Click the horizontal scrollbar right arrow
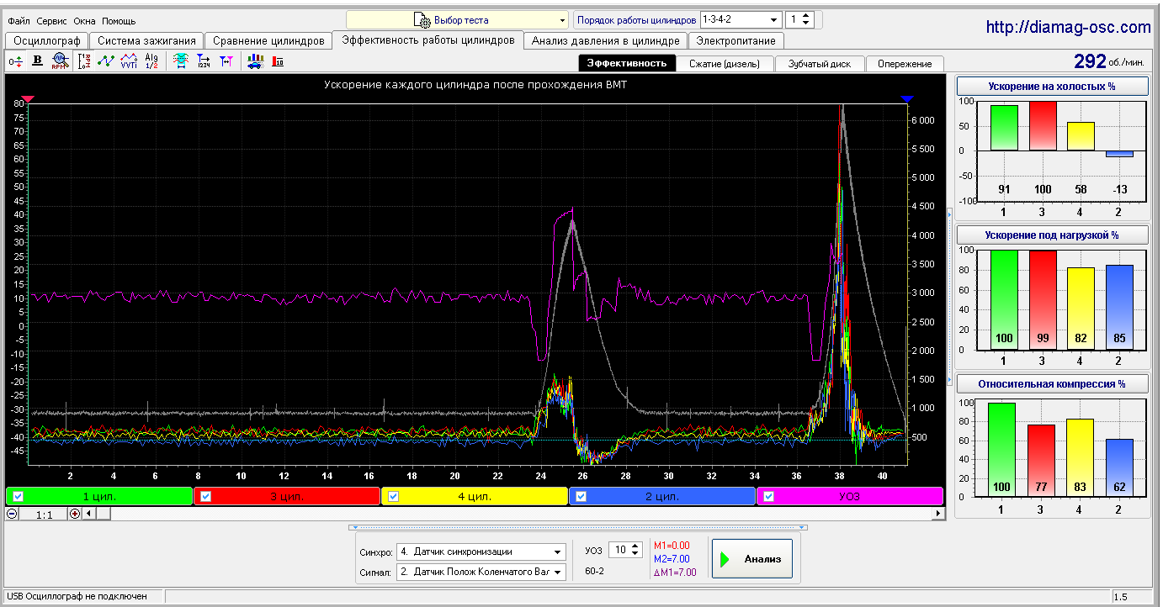This screenshot has height=607, width=1163. tap(938, 514)
